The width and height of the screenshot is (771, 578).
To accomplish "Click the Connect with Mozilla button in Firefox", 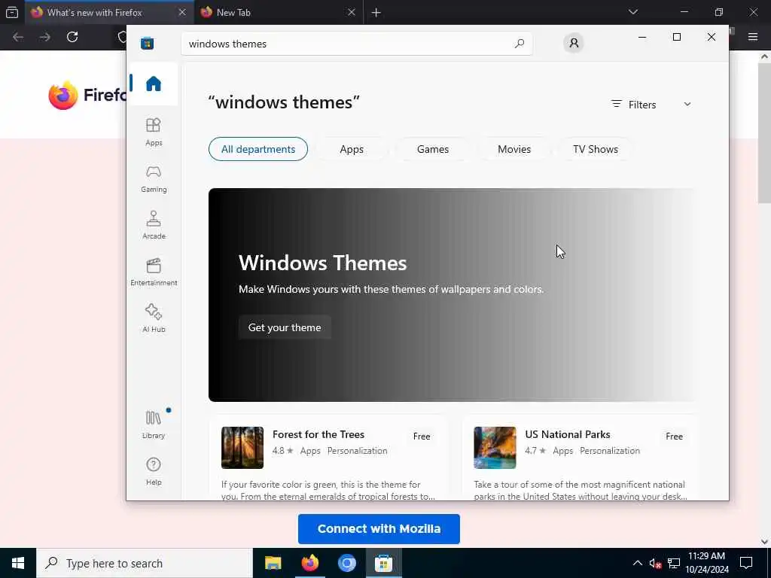I will [379, 529].
